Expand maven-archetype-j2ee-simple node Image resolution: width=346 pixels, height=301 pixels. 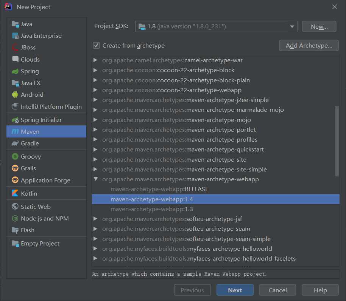[95, 100]
